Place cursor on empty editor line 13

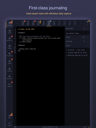click(41, 53)
